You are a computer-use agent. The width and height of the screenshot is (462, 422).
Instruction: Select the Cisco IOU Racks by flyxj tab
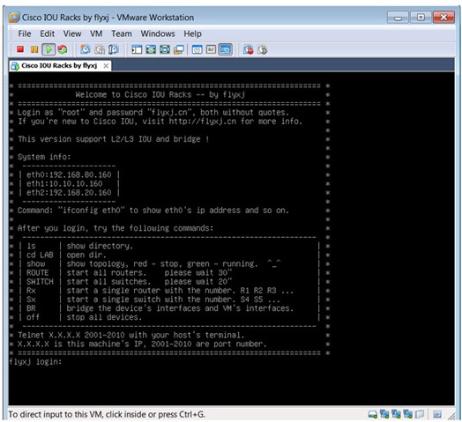click(59, 66)
